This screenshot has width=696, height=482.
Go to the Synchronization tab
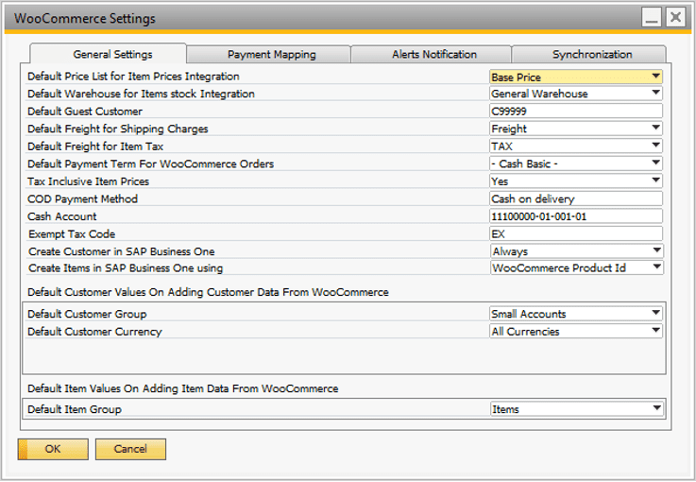click(589, 54)
